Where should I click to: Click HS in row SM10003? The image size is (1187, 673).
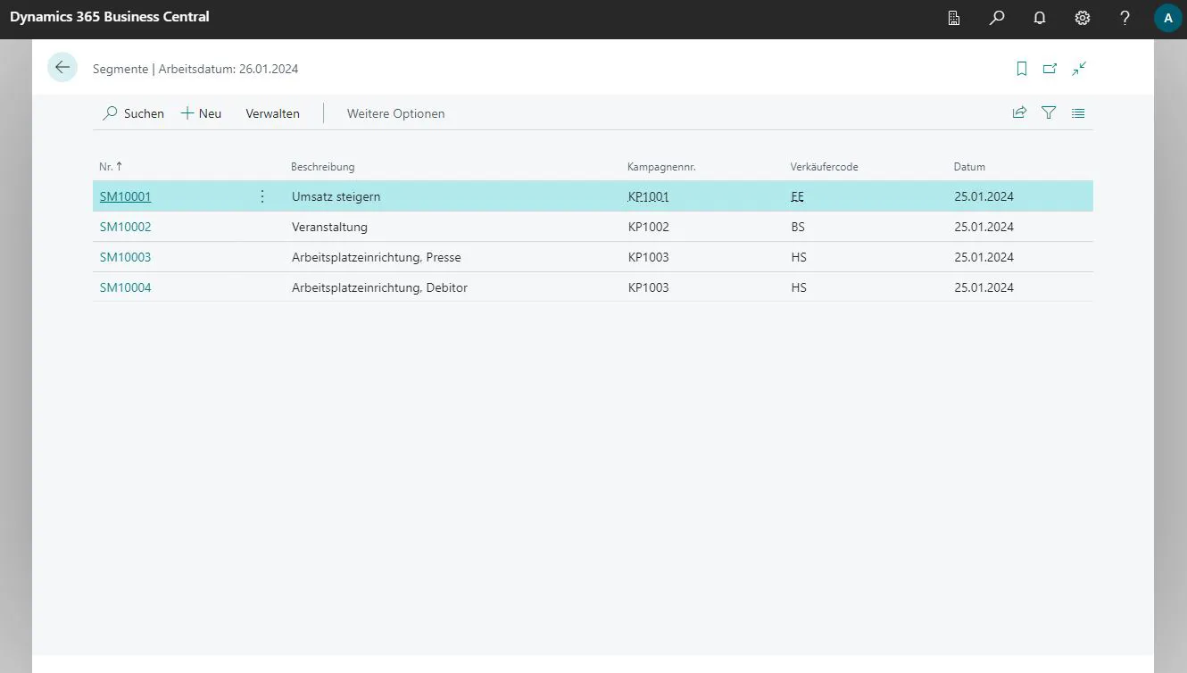[799, 257]
